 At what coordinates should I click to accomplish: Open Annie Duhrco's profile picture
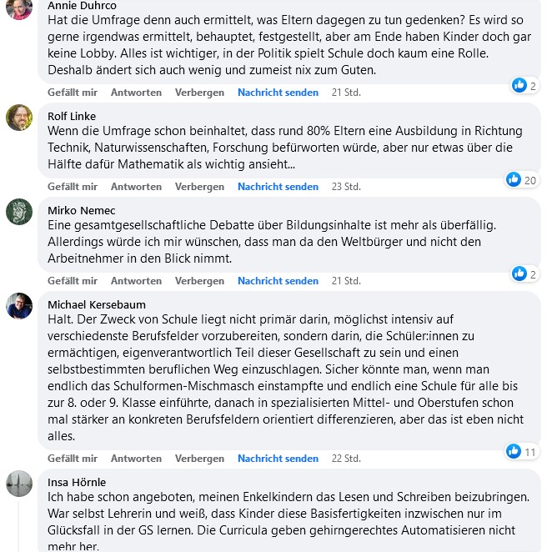[x=19, y=8]
